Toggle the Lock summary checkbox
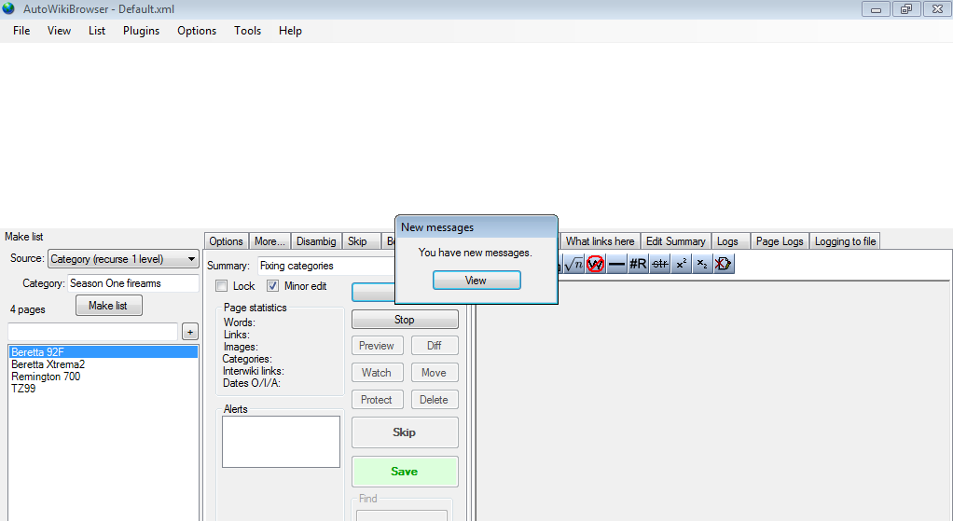 coord(222,286)
